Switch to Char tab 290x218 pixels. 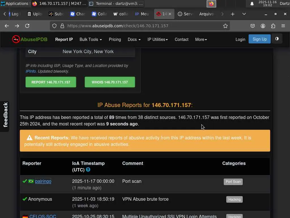click(x=78, y=14)
